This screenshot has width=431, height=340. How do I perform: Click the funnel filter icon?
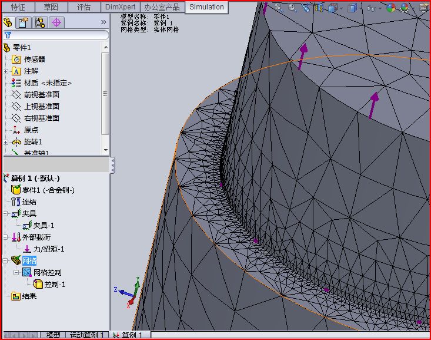(8, 35)
